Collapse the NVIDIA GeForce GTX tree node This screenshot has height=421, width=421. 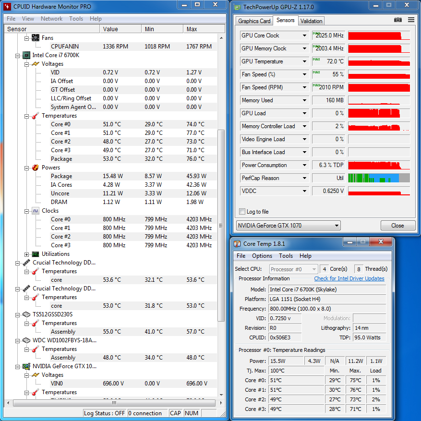coord(17,367)
